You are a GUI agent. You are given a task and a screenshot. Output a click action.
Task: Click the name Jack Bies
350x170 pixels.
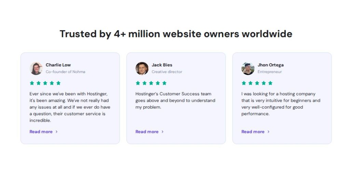(x=162, y=65)
